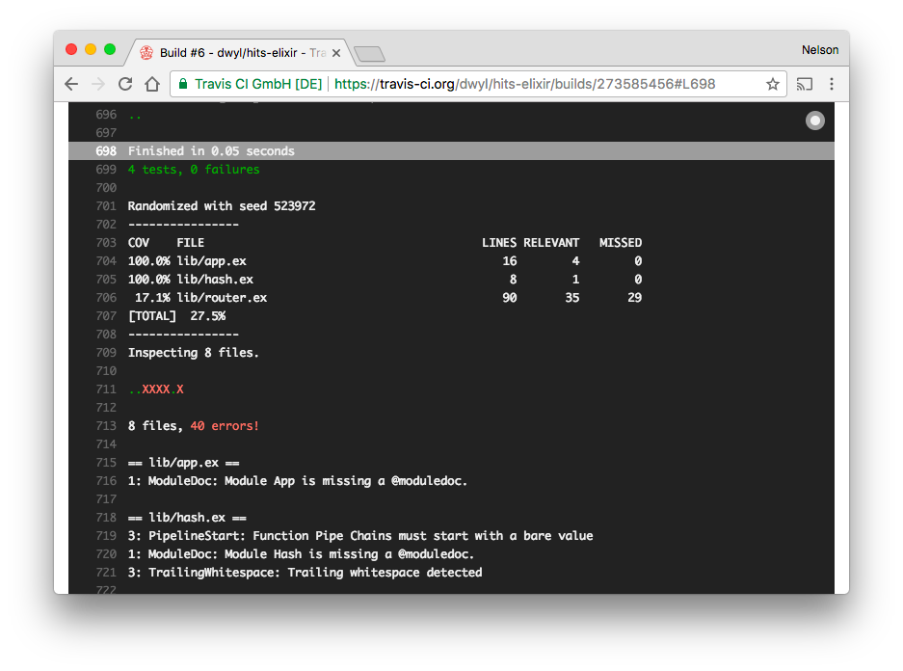Click the browser forward arrow
903x671 pixels.
tap(98, 84)
